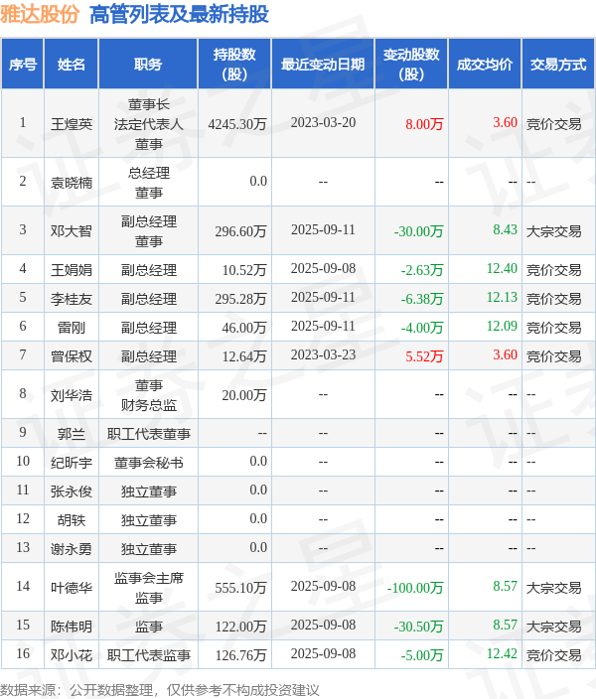Click the shareholding value 295.28万
The height and width of the screenshot is (699, 596).
coord(241,299)
